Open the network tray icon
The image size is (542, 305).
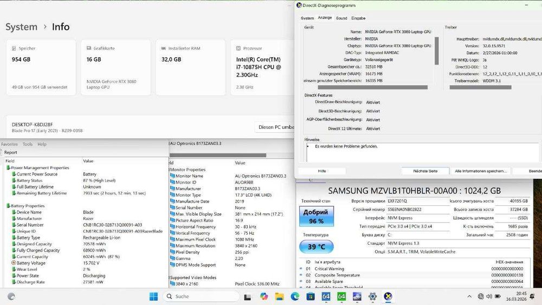[x=480, y=296]
